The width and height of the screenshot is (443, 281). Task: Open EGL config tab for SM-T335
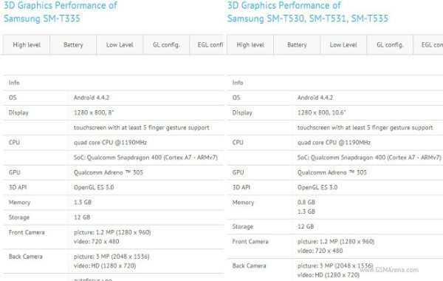click(207, 44)
